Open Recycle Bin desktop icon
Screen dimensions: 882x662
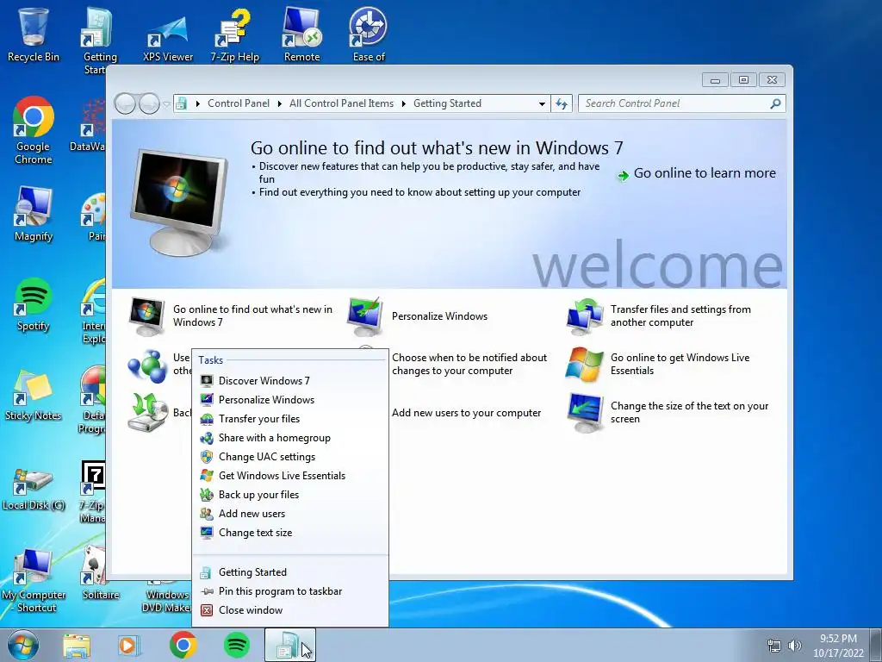point(34,34)
